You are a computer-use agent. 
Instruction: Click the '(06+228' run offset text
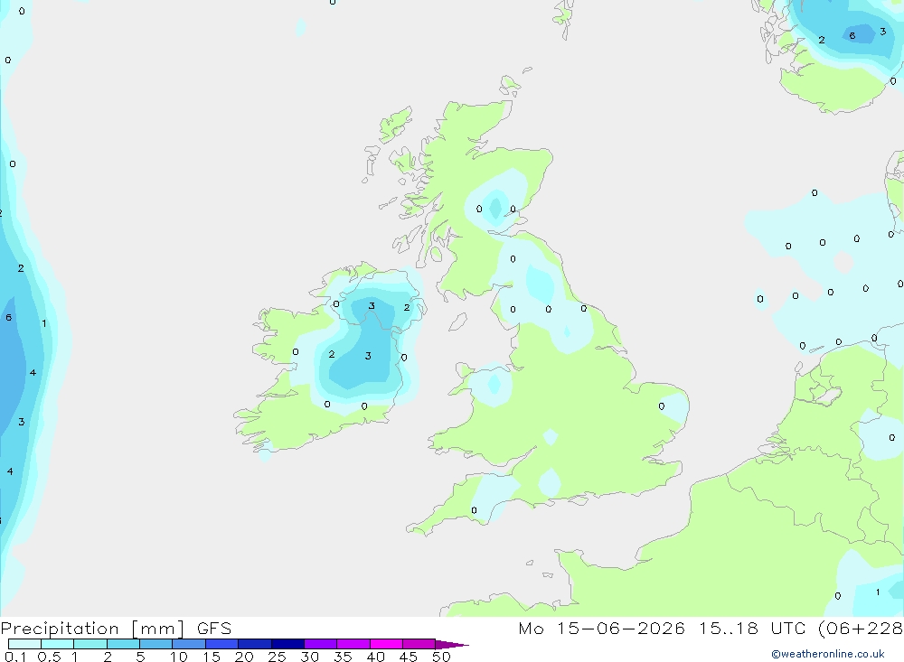(x=861, y=629)
